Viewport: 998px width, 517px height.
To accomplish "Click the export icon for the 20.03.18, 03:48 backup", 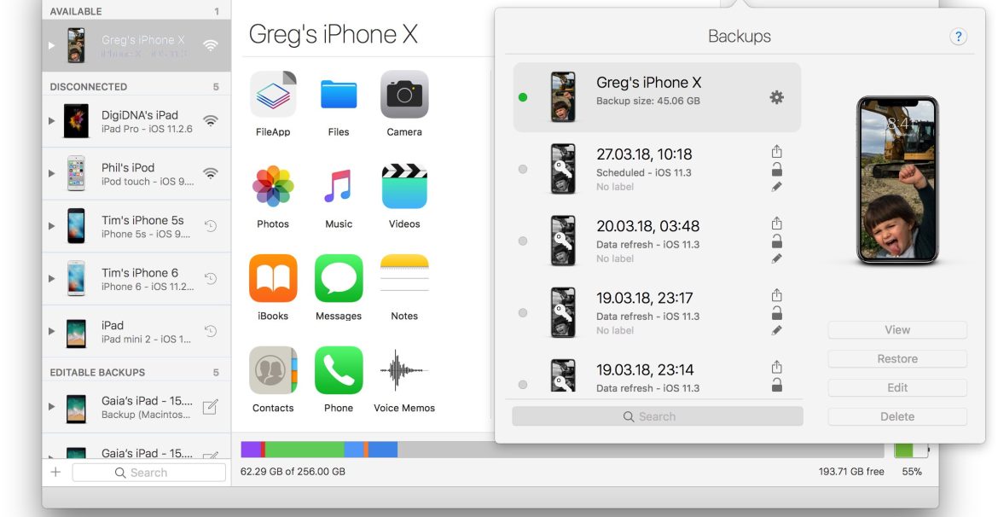I will (776, 224).
